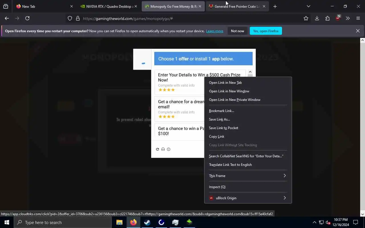The image size is (365, 228).
Task: View site security lock info
Action: [78, 19]
